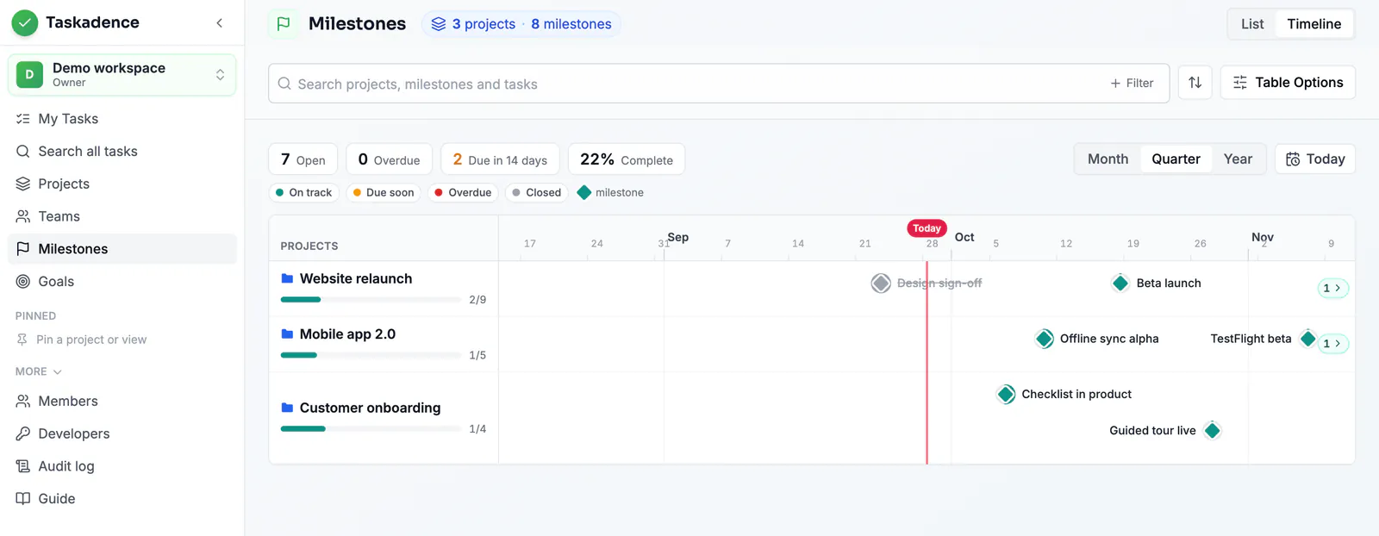Open the Demo workspace switcher

(122, 75)
